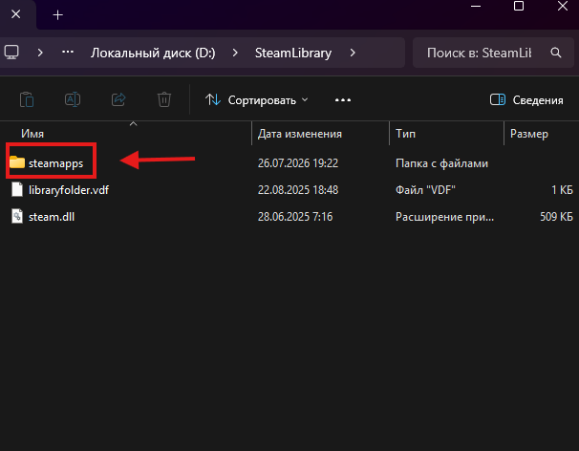Click the Rename toolbar icon
Screen dimensions: 579x451
tap(73, 99)
